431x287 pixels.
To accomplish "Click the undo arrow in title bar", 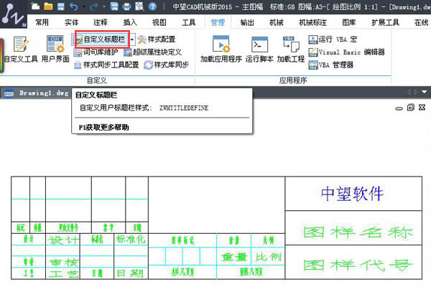I will (74, 6).
